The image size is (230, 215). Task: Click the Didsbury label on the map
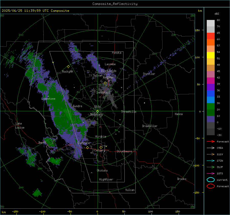pyautogui.click(x=96, y=115)
